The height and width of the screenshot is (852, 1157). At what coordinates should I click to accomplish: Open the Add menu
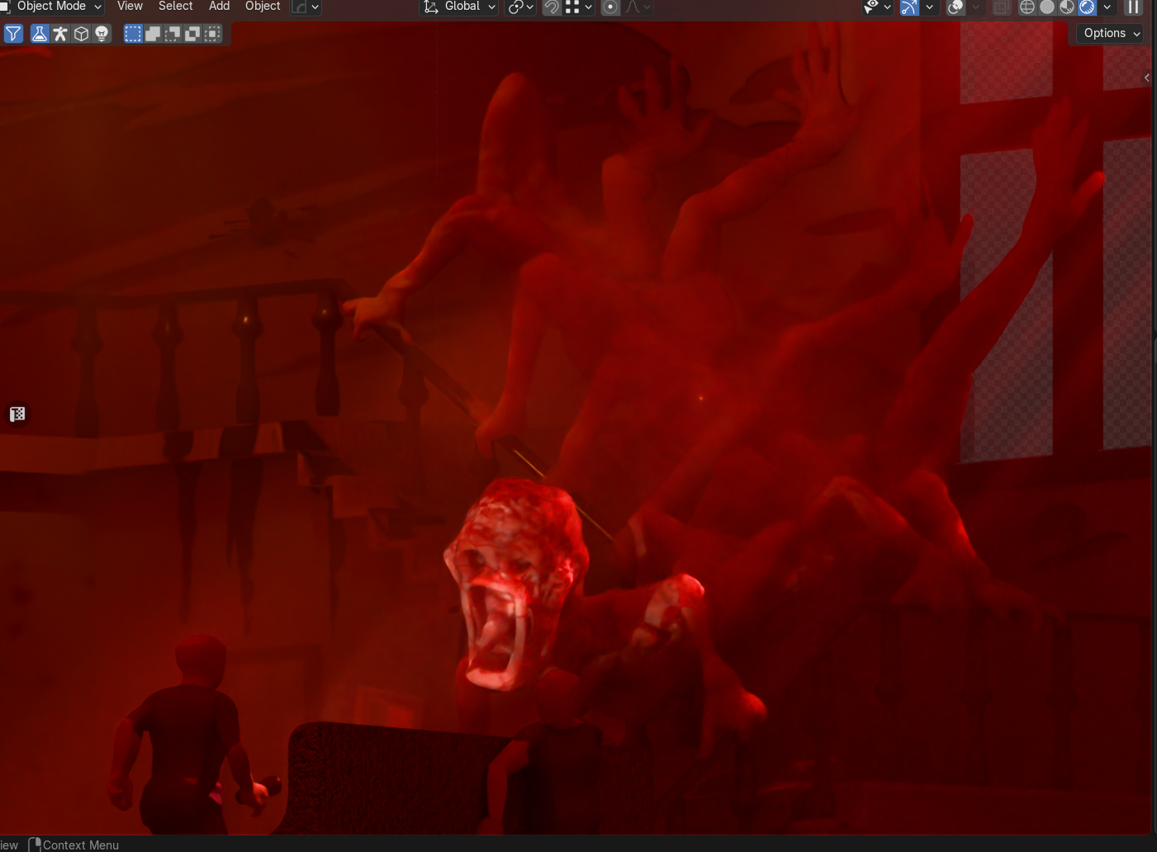[219, 7]
